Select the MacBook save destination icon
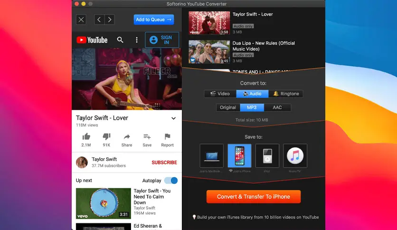This screenshot has height=230, width=397. point(212,156)
